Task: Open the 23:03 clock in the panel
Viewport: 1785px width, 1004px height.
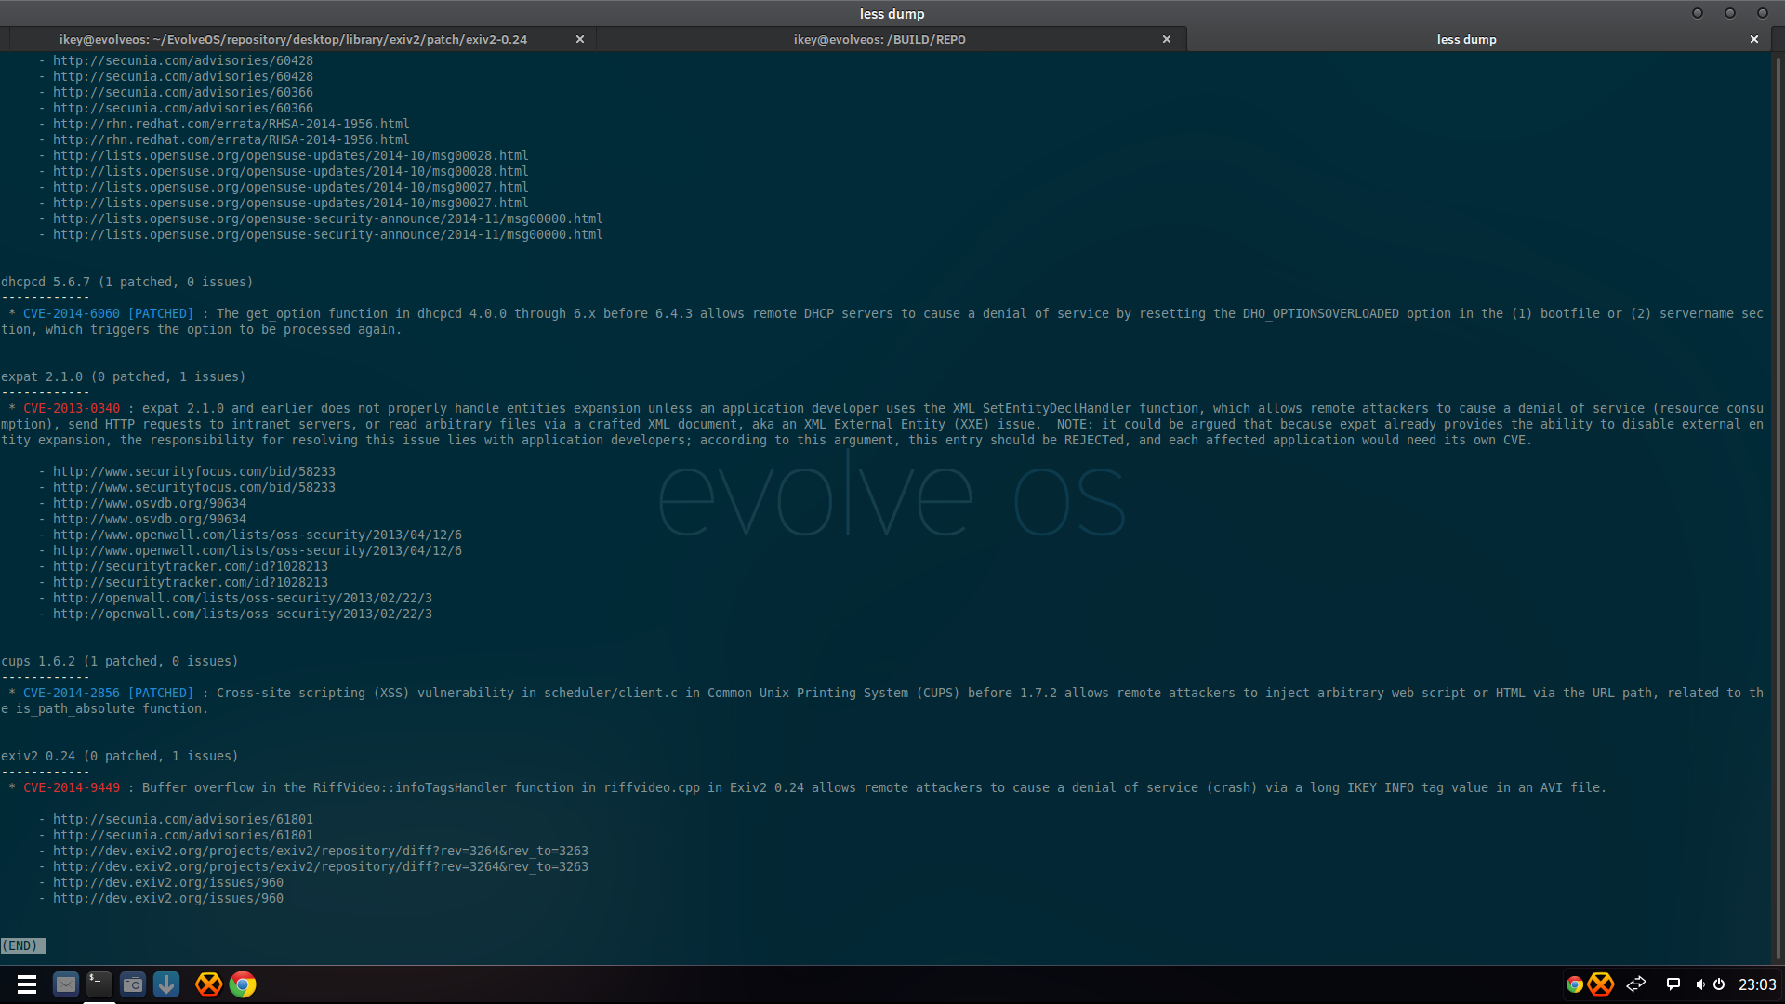Action: pyautogui.click(x=1757, y=984)
